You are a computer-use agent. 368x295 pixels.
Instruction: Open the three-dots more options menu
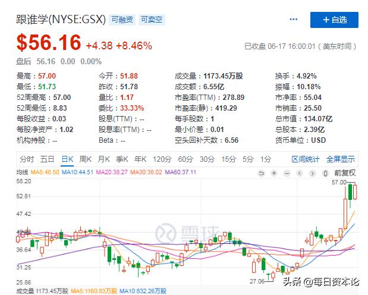click(294, 19)
